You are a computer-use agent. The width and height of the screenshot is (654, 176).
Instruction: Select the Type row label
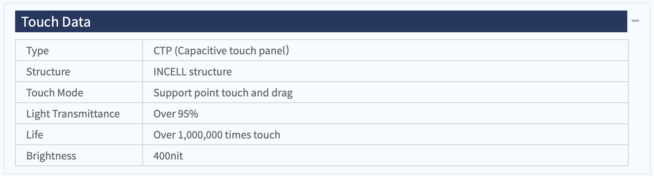[x=38, y=51]
